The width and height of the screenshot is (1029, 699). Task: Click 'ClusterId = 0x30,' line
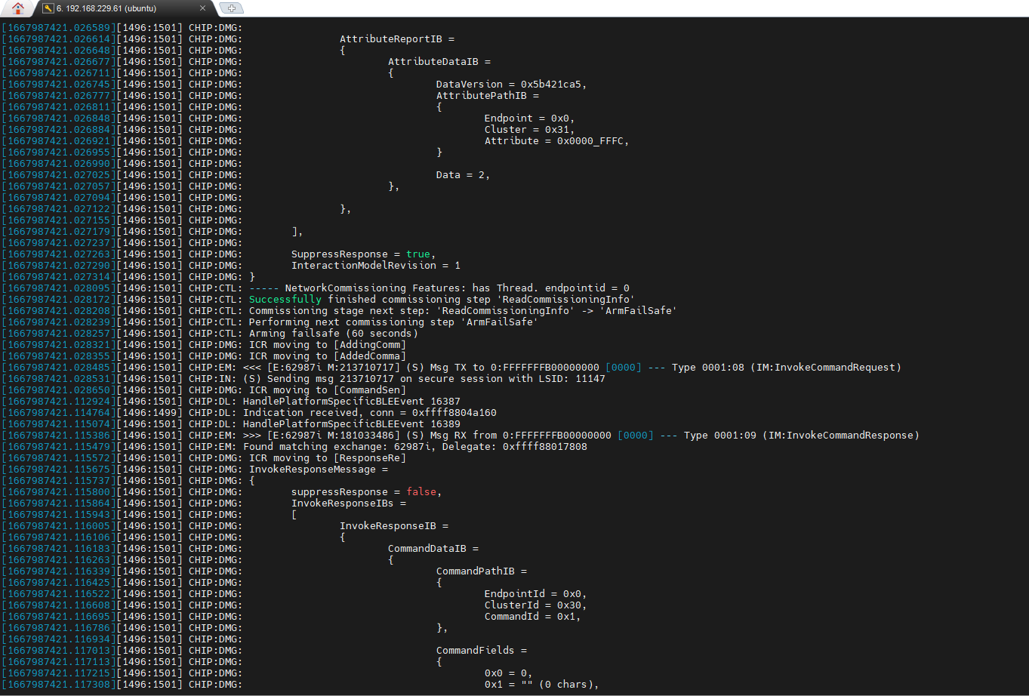tap(535, 605)
